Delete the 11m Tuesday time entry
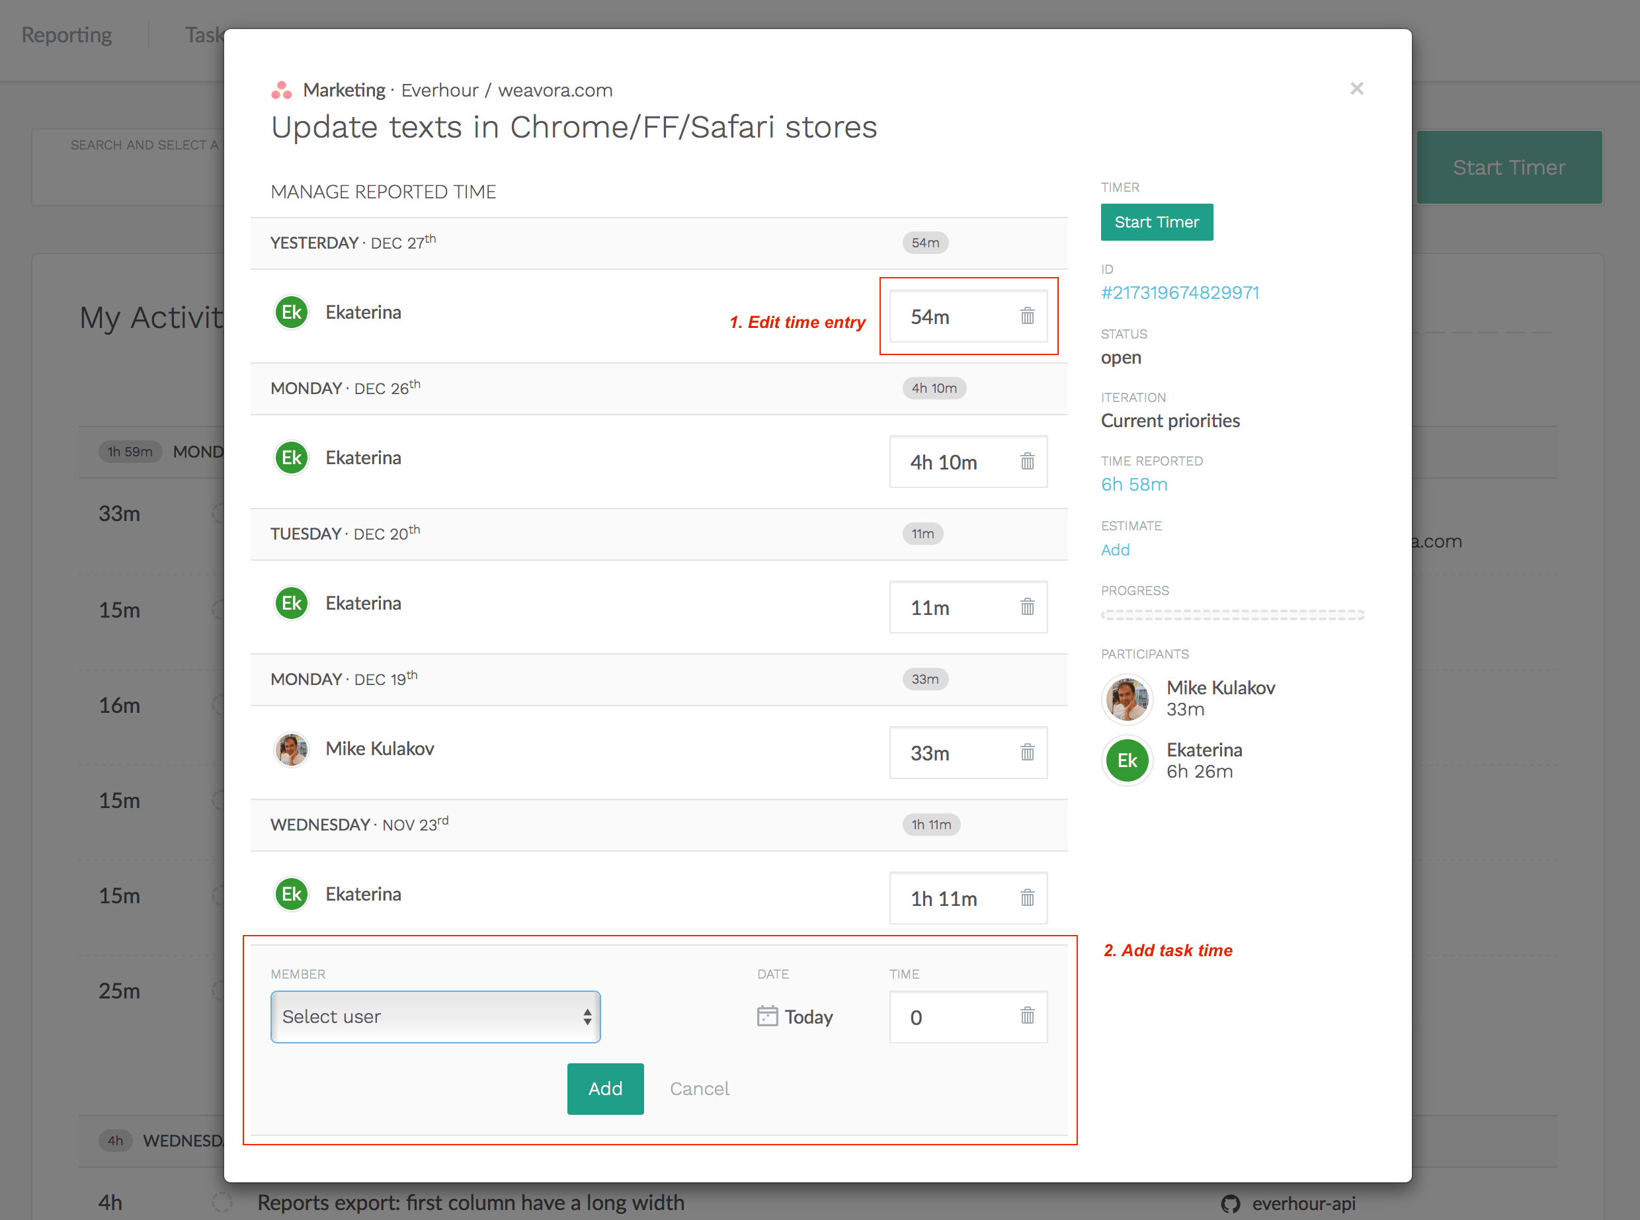 (x=1027, y=607)
